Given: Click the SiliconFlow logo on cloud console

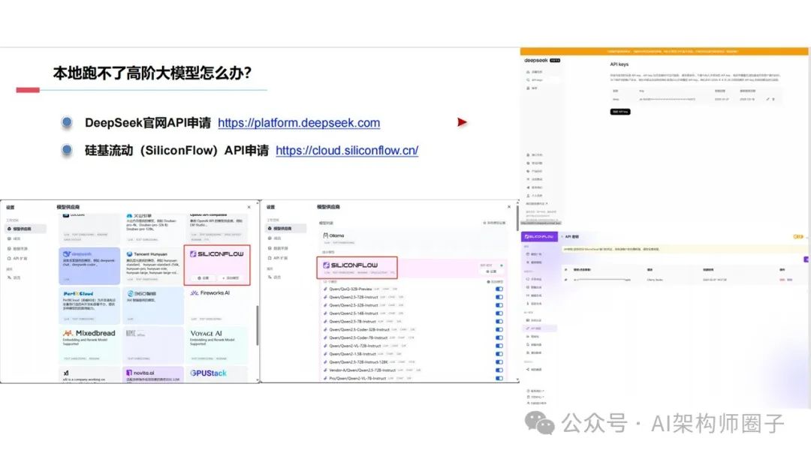Looking at the screenshot, I should point(539,236).
